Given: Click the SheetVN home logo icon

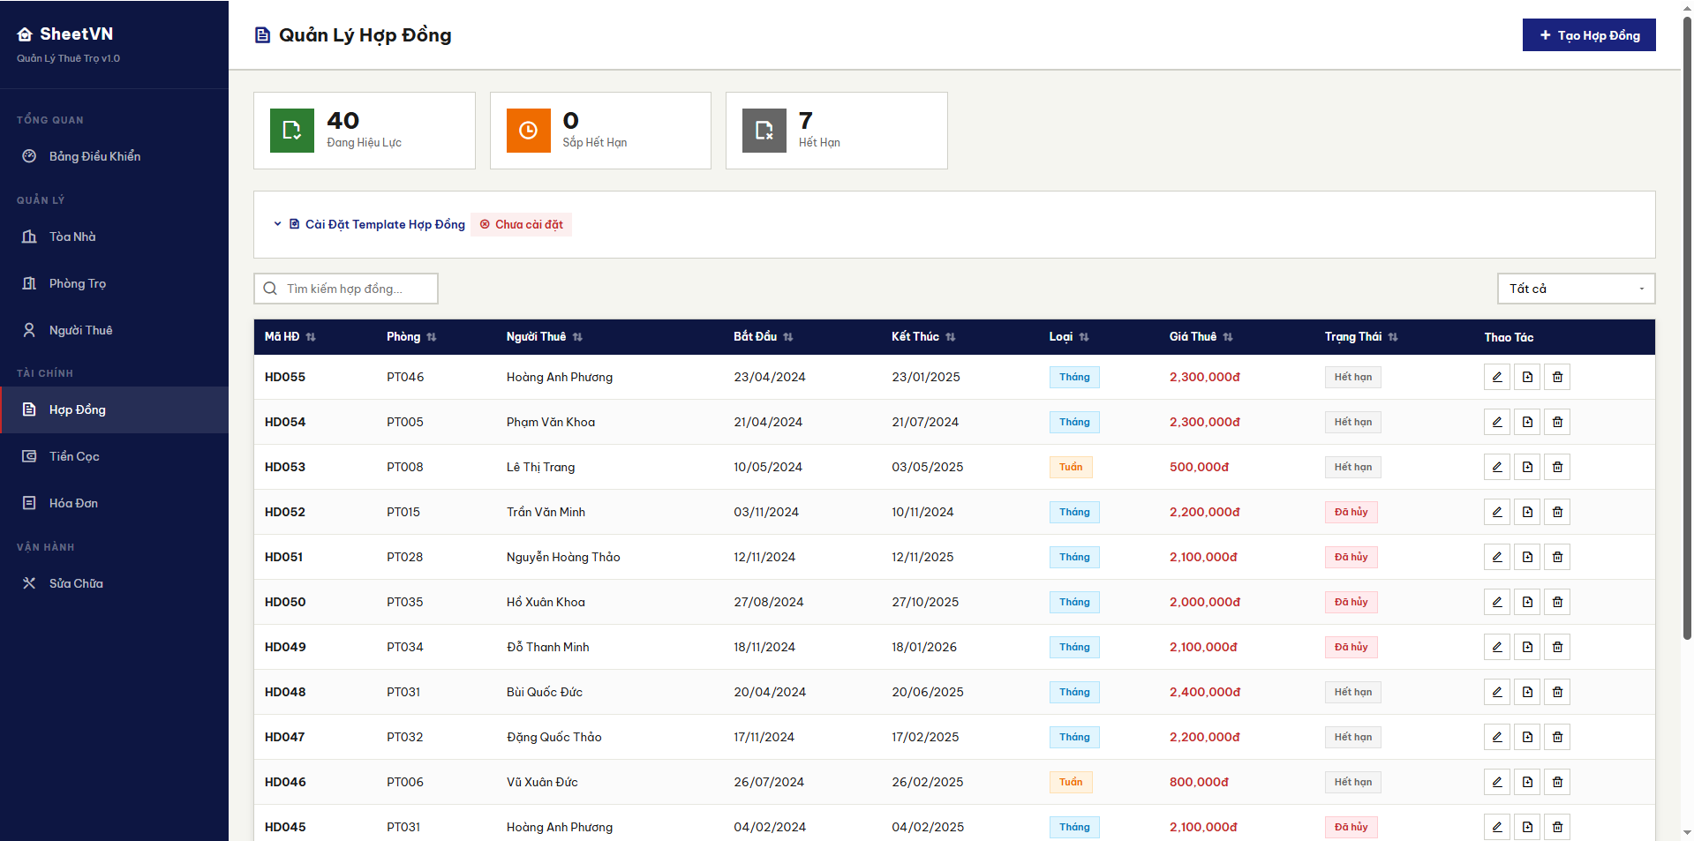Looking at the screenshot, I should pos(25,34).
